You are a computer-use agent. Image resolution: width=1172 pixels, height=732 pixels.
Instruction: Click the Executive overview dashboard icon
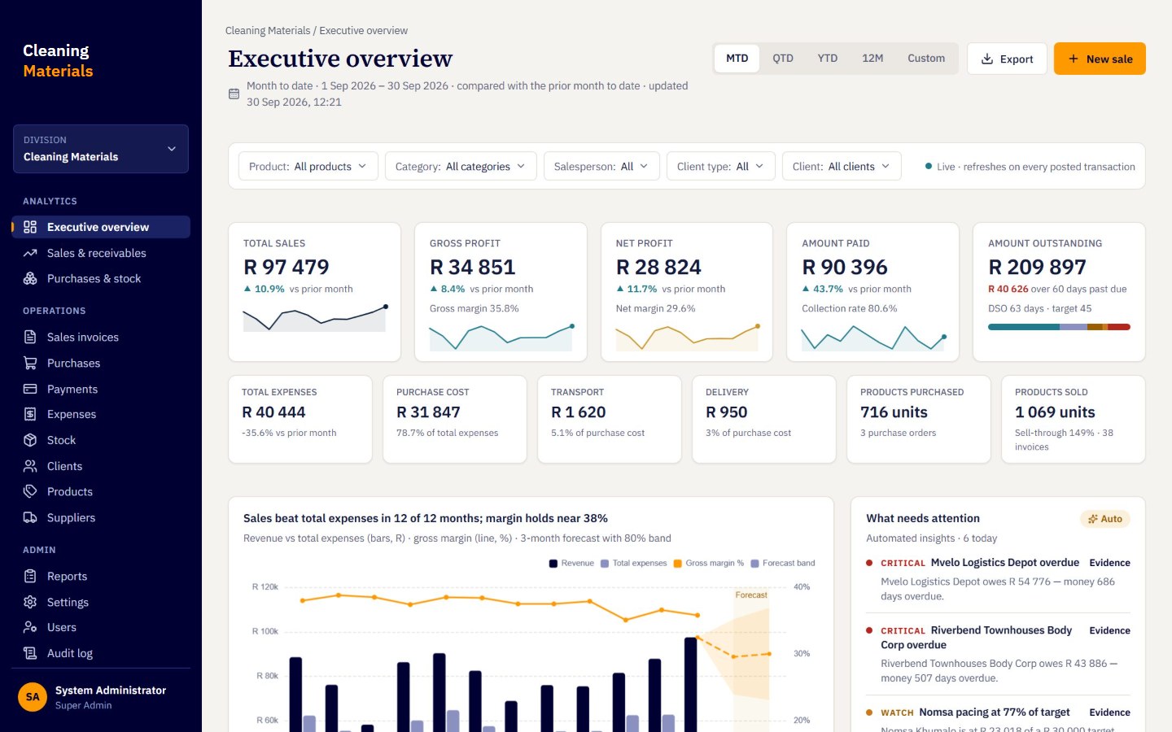[x=30, y=227]
